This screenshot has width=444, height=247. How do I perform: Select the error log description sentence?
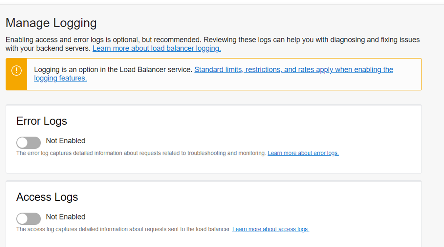(x=141, y=153)
